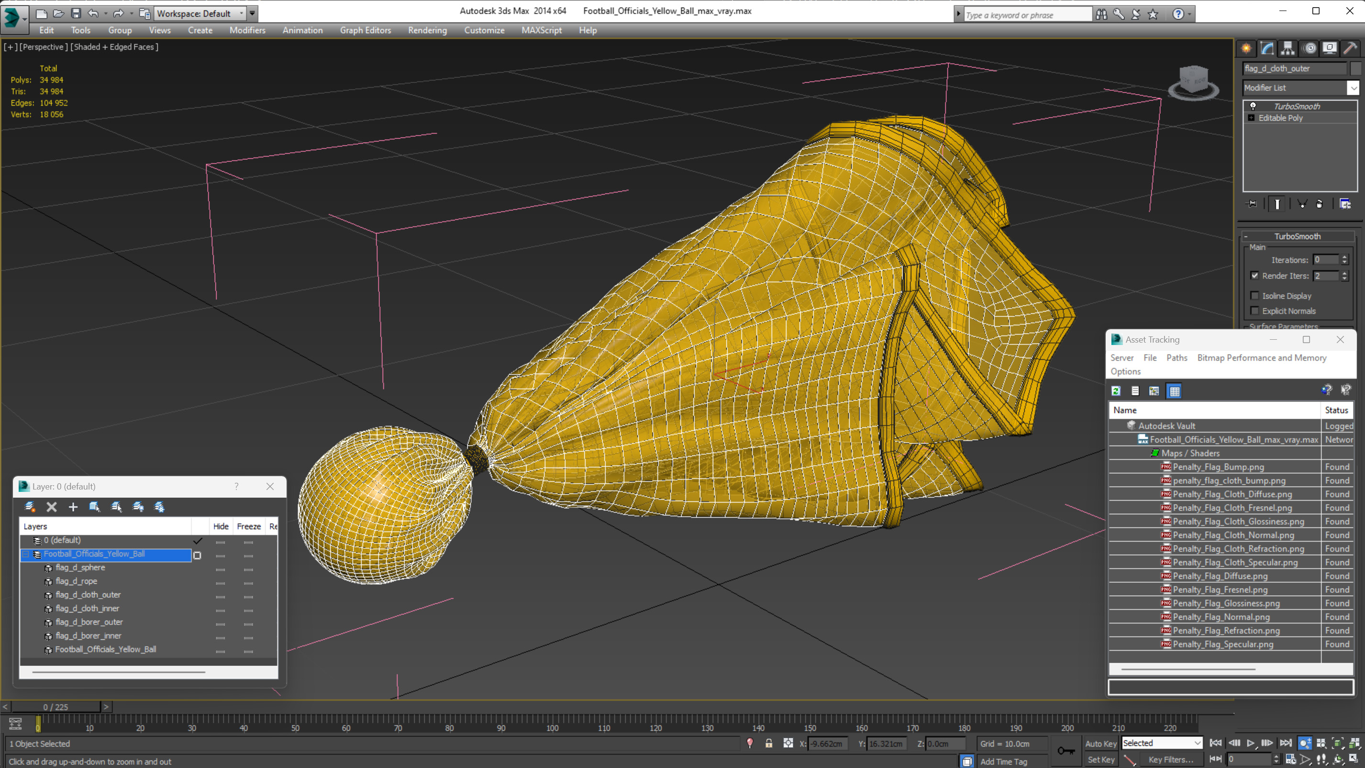
Task: Open the Rendering menu
Action: [x=427, y=30]
